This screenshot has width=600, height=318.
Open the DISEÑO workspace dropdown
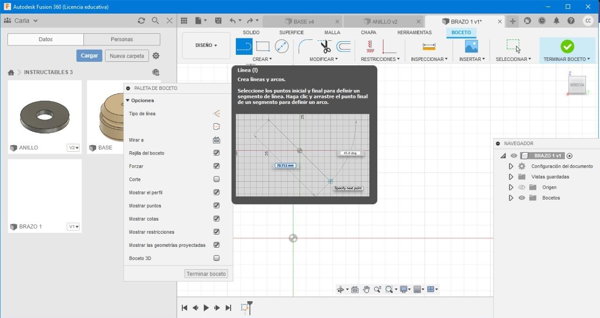click(x=206, y=45)
